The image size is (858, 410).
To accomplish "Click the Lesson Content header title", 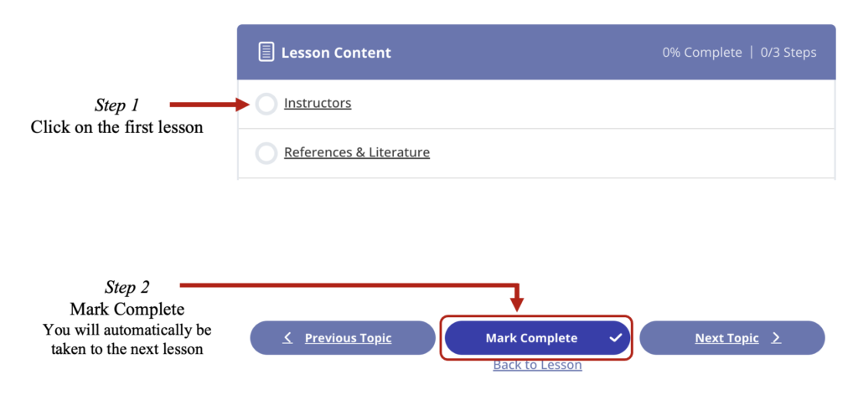I will point(336,53).
